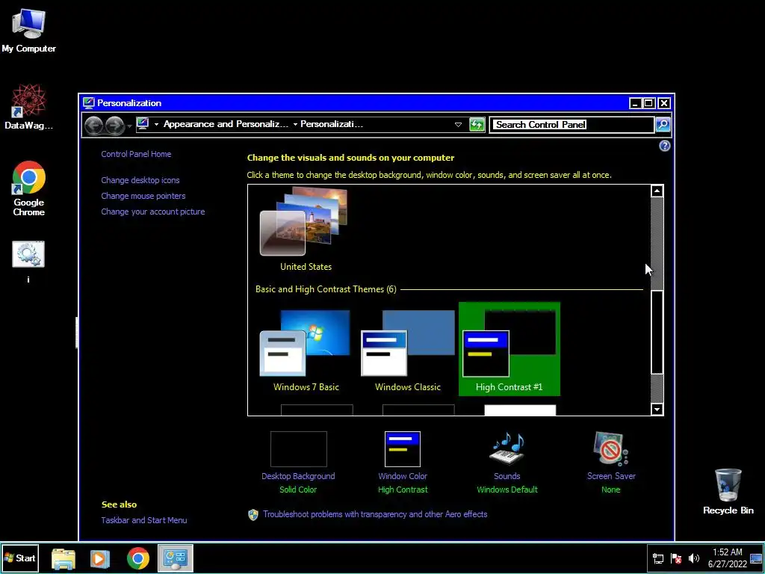Image resolution: width=765 pixels, height=574 pixels.
Task: Click the Personalization title bar icon
Action: pos(88,103)
